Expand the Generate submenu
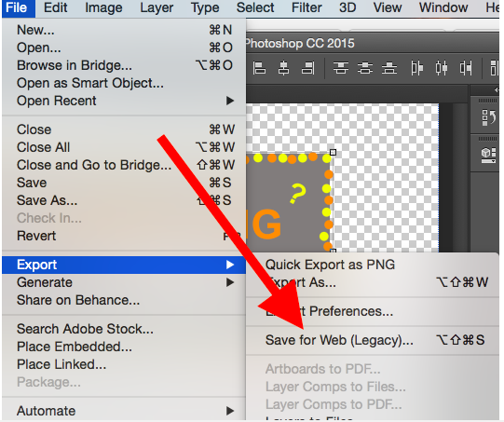The width and height of the screenshot is (504, 422). pos(124,282)
